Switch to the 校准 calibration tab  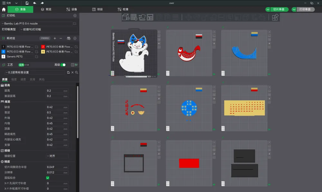click(123, 9)
